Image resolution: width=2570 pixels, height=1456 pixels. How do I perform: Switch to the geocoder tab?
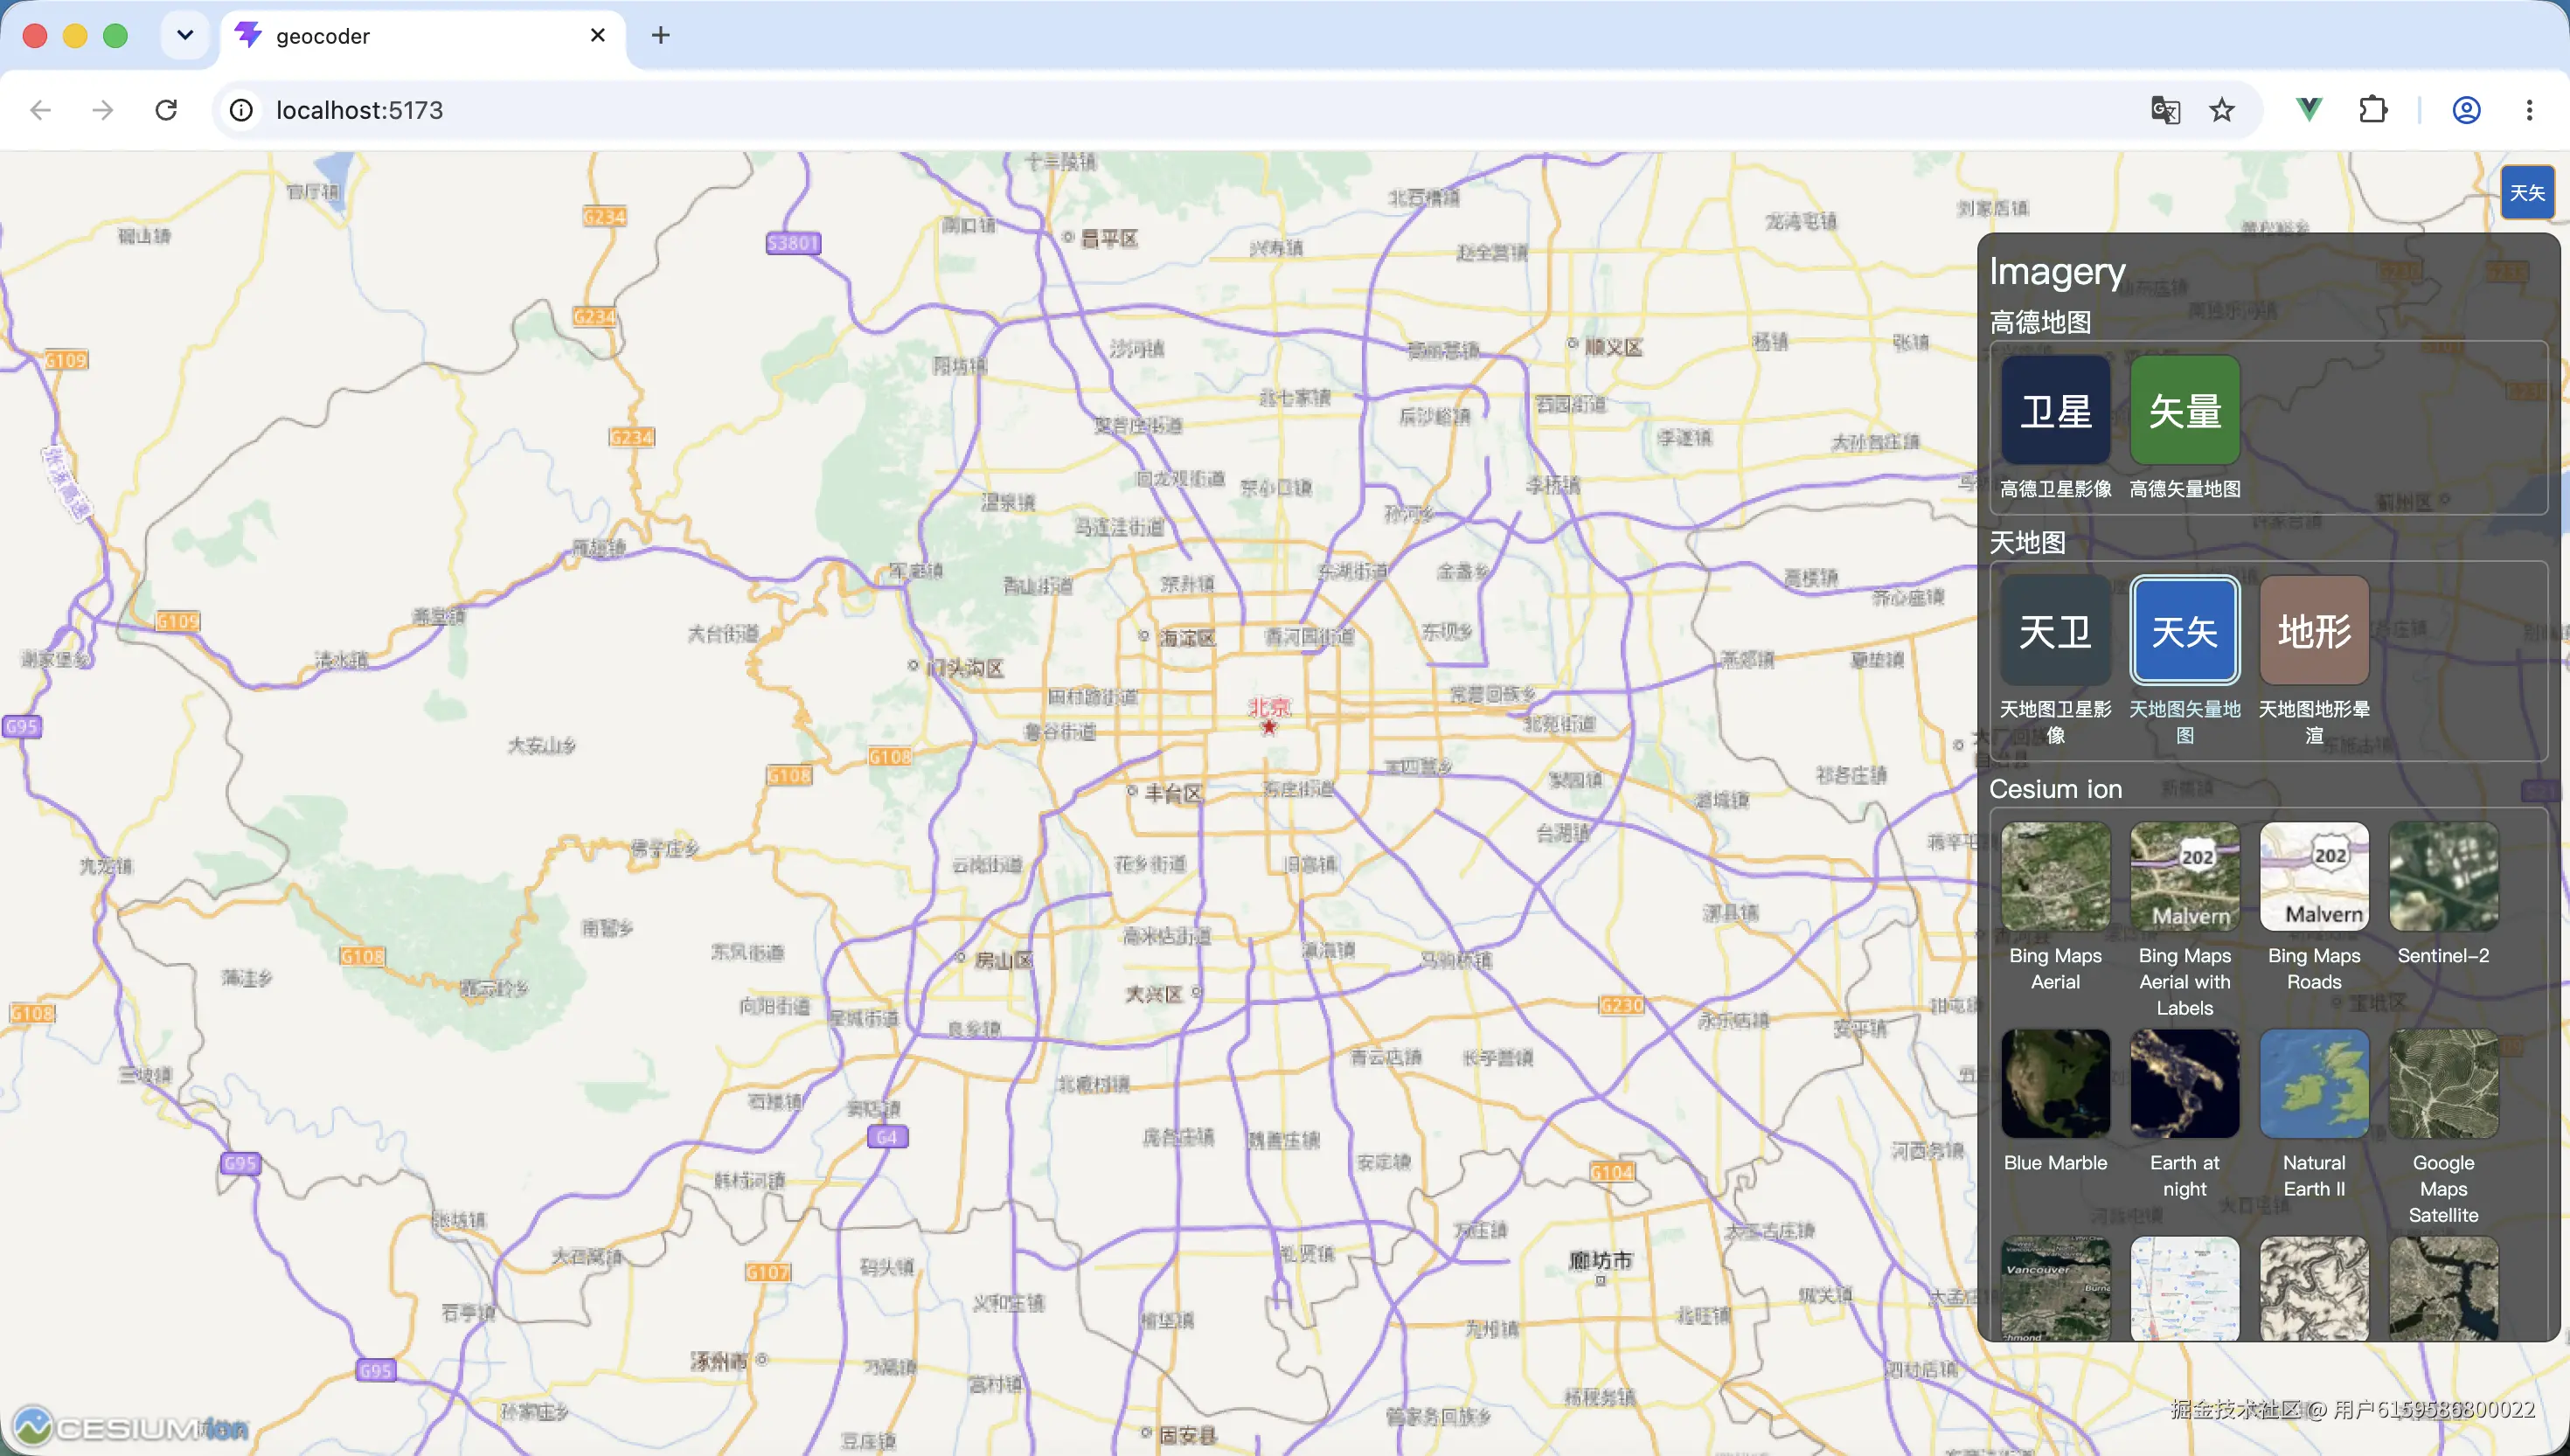click(422, 36)
